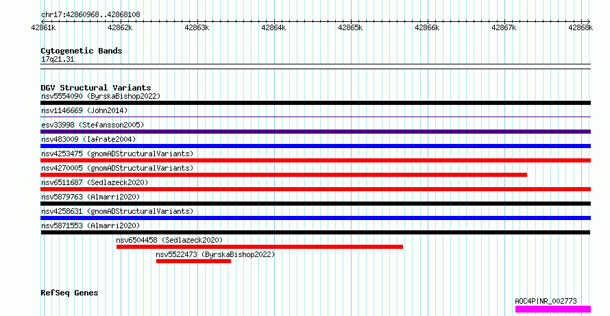Click the Cytogenetic Bands track title
Image resolution: width=610 pixels, height=316 pixels.
tap(82, 51)
